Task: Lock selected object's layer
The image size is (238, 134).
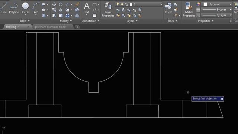Action: coord(134,10)
